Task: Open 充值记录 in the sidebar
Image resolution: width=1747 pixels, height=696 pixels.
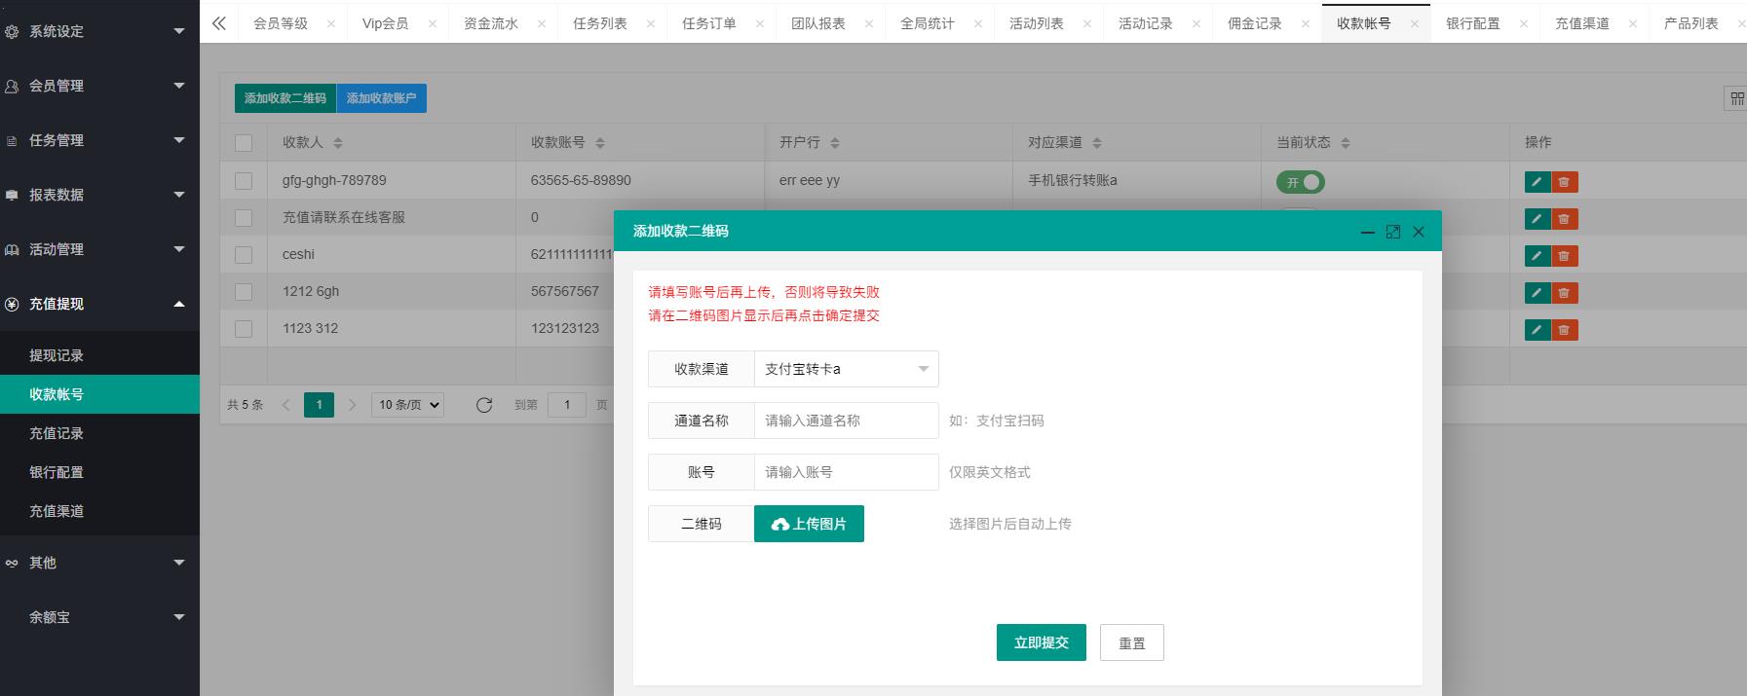Action: [x=57, y=433]
